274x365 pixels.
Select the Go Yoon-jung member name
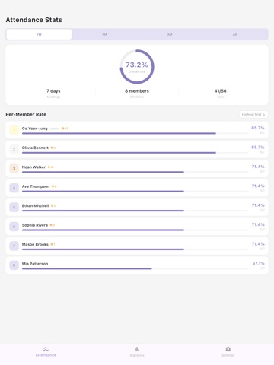tap(34, 129)
